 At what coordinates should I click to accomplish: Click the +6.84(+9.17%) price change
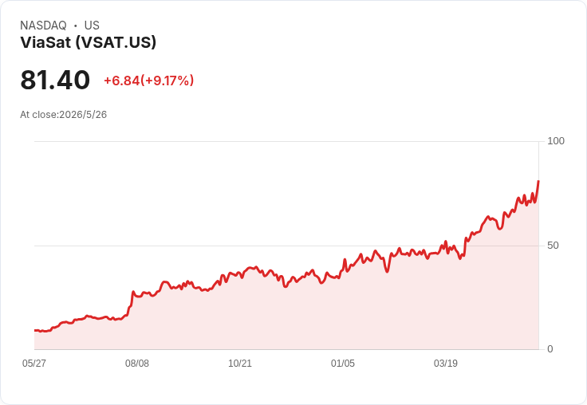(148, 81)
